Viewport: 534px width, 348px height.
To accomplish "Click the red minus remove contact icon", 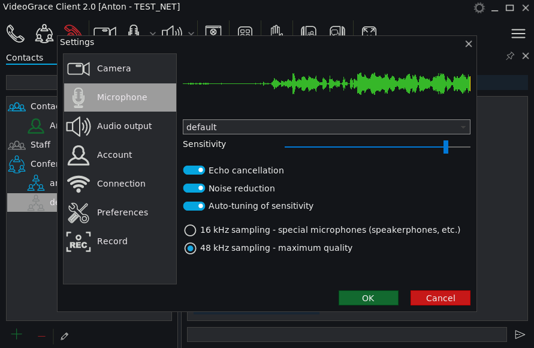I will (x=41, y=337).
